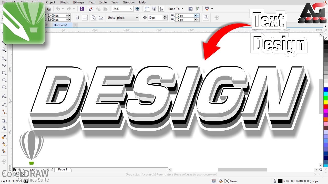This screenshot has width=328, height=184.
Task: Pick the red swatch in color palette
Action: point(326,107)
